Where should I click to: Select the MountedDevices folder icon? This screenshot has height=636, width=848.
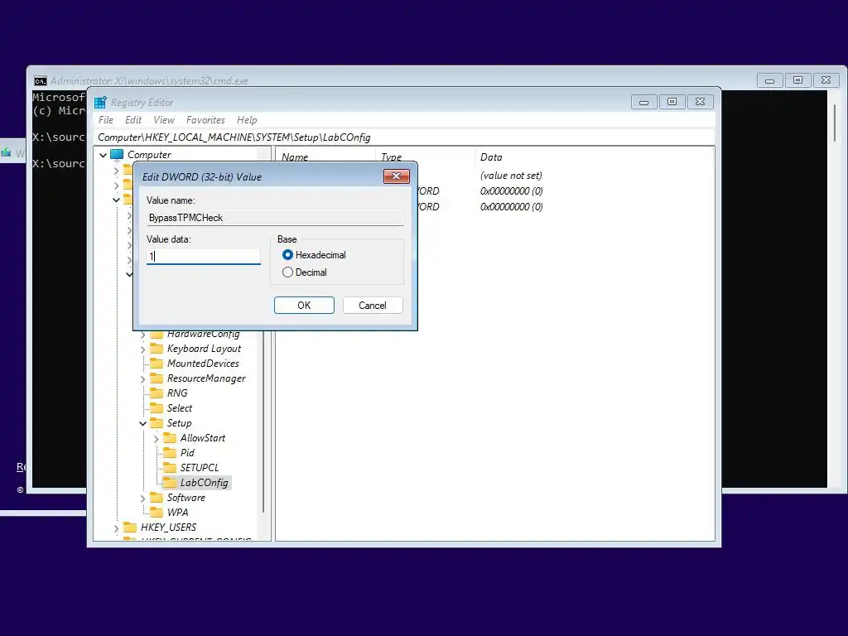(x=157, y=363)
